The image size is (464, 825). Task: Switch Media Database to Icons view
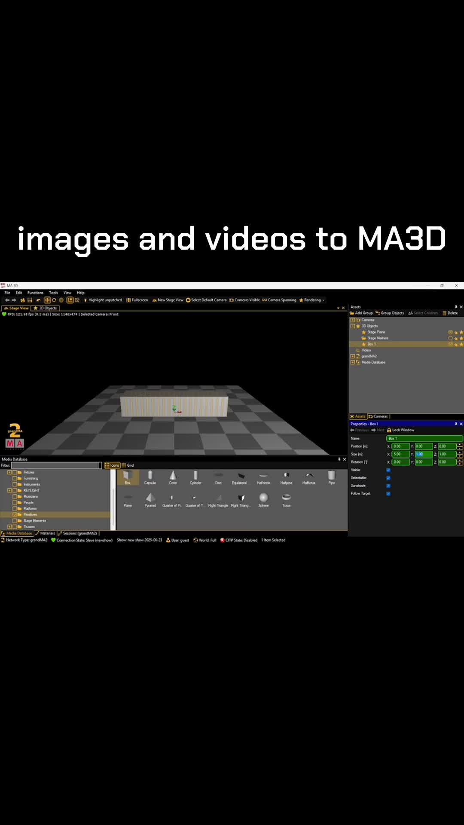tap(112, 465)
